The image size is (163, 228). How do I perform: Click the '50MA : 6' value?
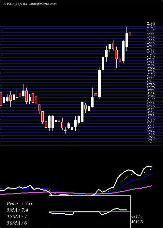pyautogui.click(x=17, y=223)
